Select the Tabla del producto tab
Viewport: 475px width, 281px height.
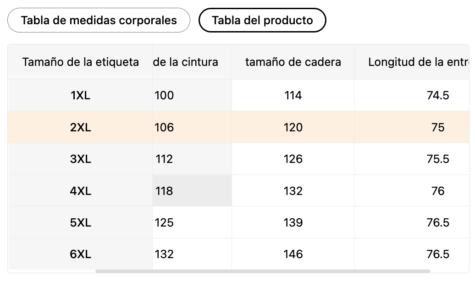coord(262,20)
